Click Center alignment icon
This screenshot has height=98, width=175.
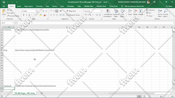point(54,15)
